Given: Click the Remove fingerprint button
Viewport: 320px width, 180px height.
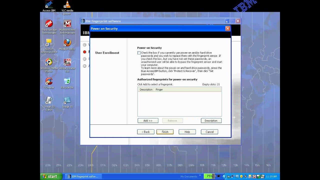Looking at the screenshot, I should 172,121.
